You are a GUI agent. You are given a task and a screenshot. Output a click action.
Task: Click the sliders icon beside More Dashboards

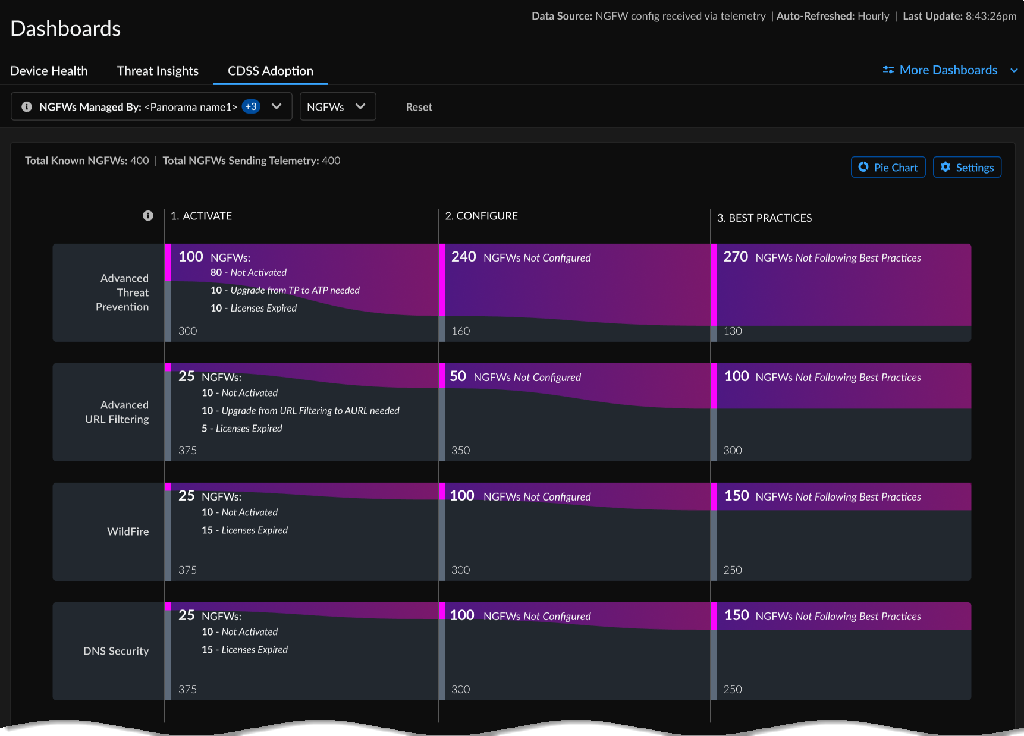[x=888, y=70]
